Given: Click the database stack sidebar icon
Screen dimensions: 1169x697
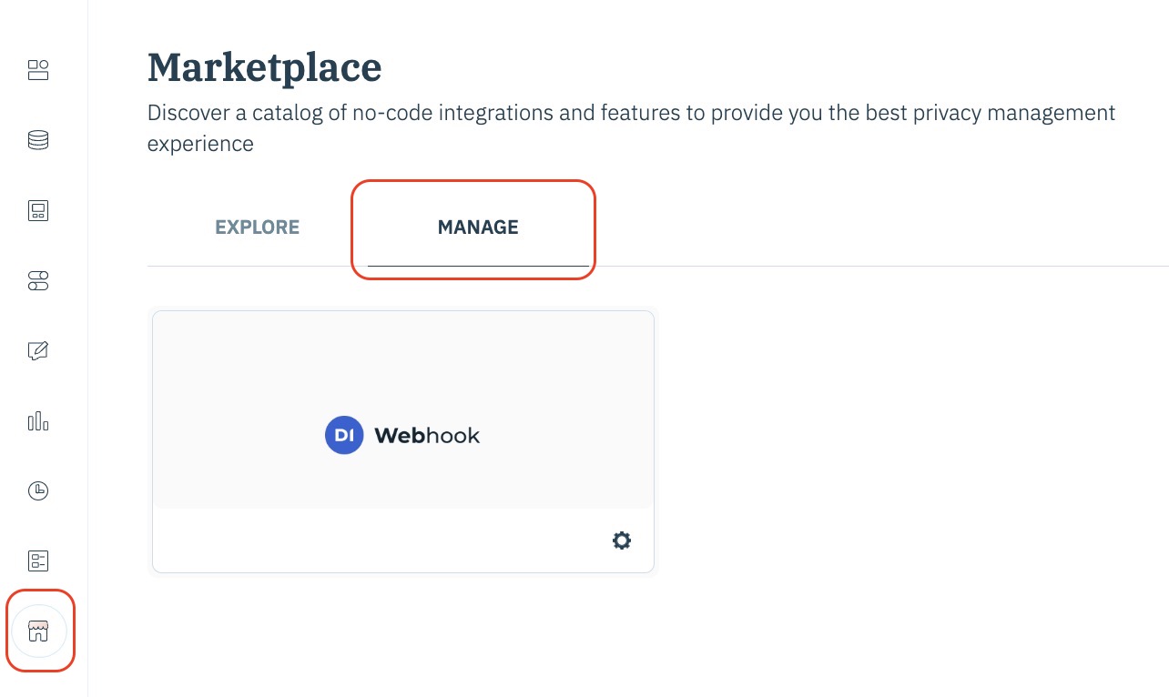Looking at the screenshot, I should (x=38, y=141).
